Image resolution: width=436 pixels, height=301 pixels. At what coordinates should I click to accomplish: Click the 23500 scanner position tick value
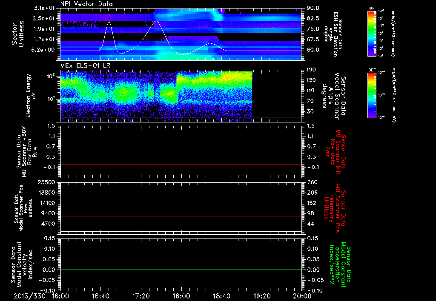point(47,182)
